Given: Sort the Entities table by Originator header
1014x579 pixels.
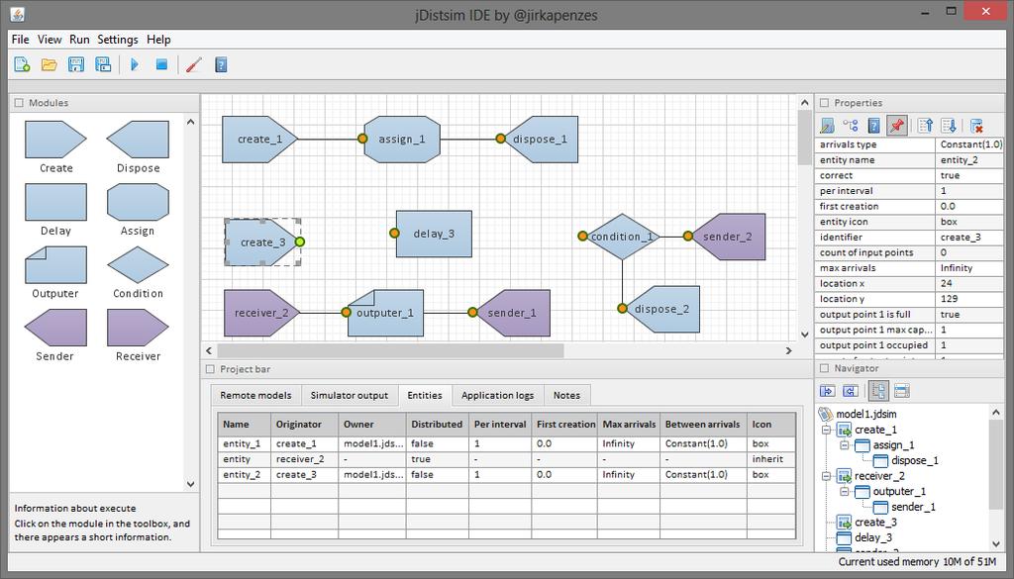Looking at the screenshot, I should [x=304, y=425].
